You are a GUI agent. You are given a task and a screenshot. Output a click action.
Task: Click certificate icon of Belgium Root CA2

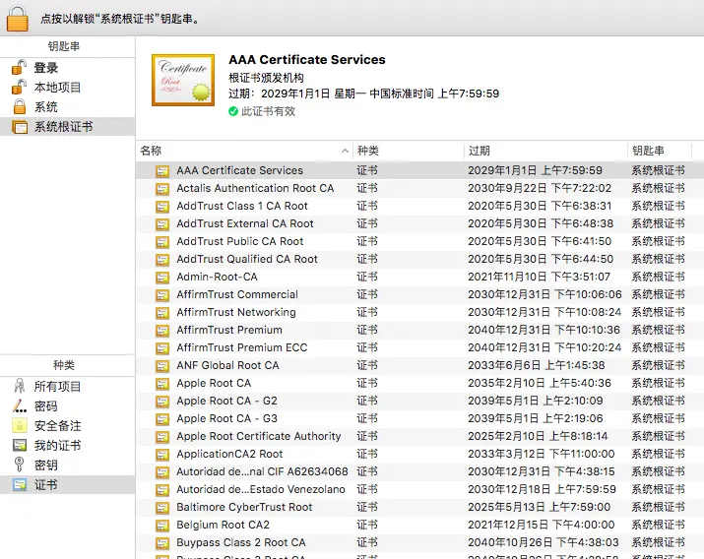(x=162, y=525)
